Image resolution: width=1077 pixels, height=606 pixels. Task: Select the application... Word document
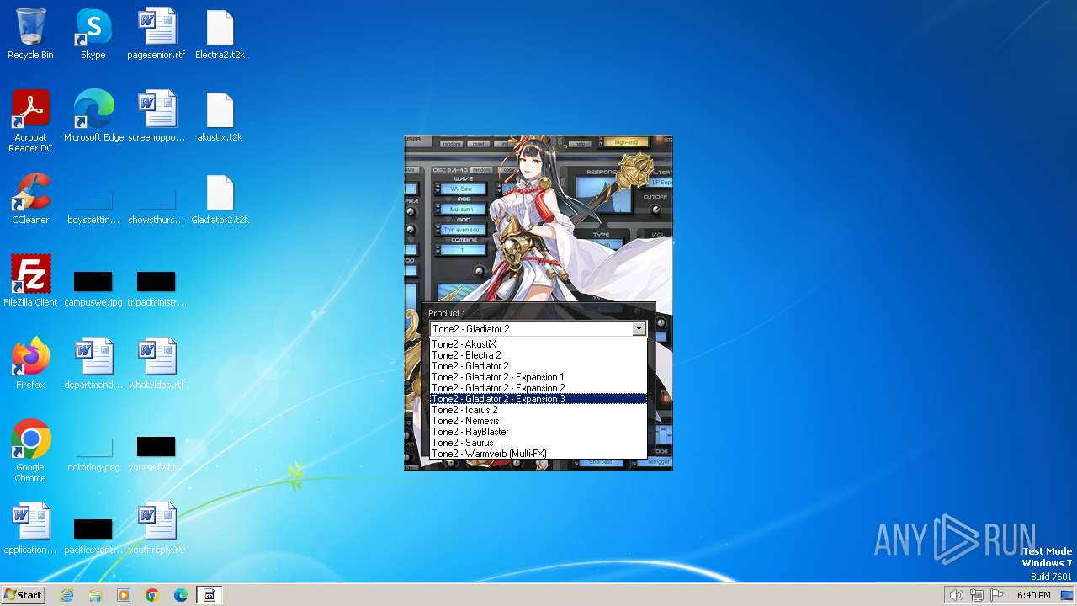[x=30, y=529]
